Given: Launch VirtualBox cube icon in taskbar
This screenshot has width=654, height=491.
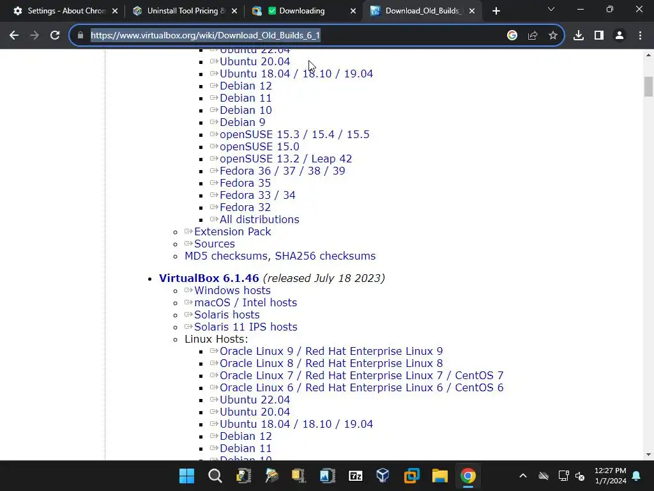Looking at the screenshot, I should coord(383,476).
